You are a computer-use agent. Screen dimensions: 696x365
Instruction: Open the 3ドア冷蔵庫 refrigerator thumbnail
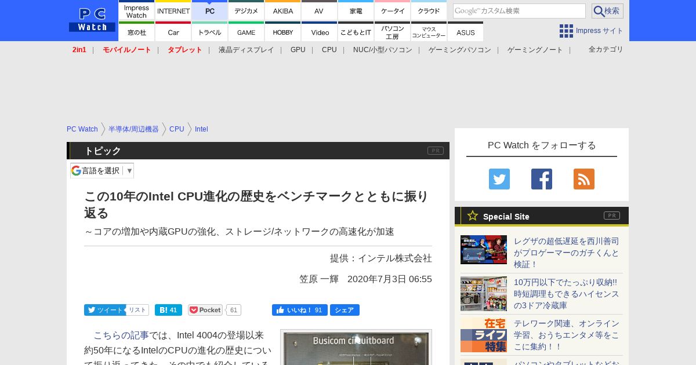tap(484, 294)
